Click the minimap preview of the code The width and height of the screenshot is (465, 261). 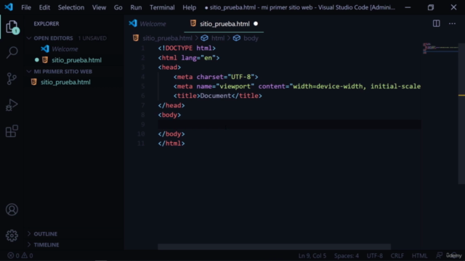(440, 49)
